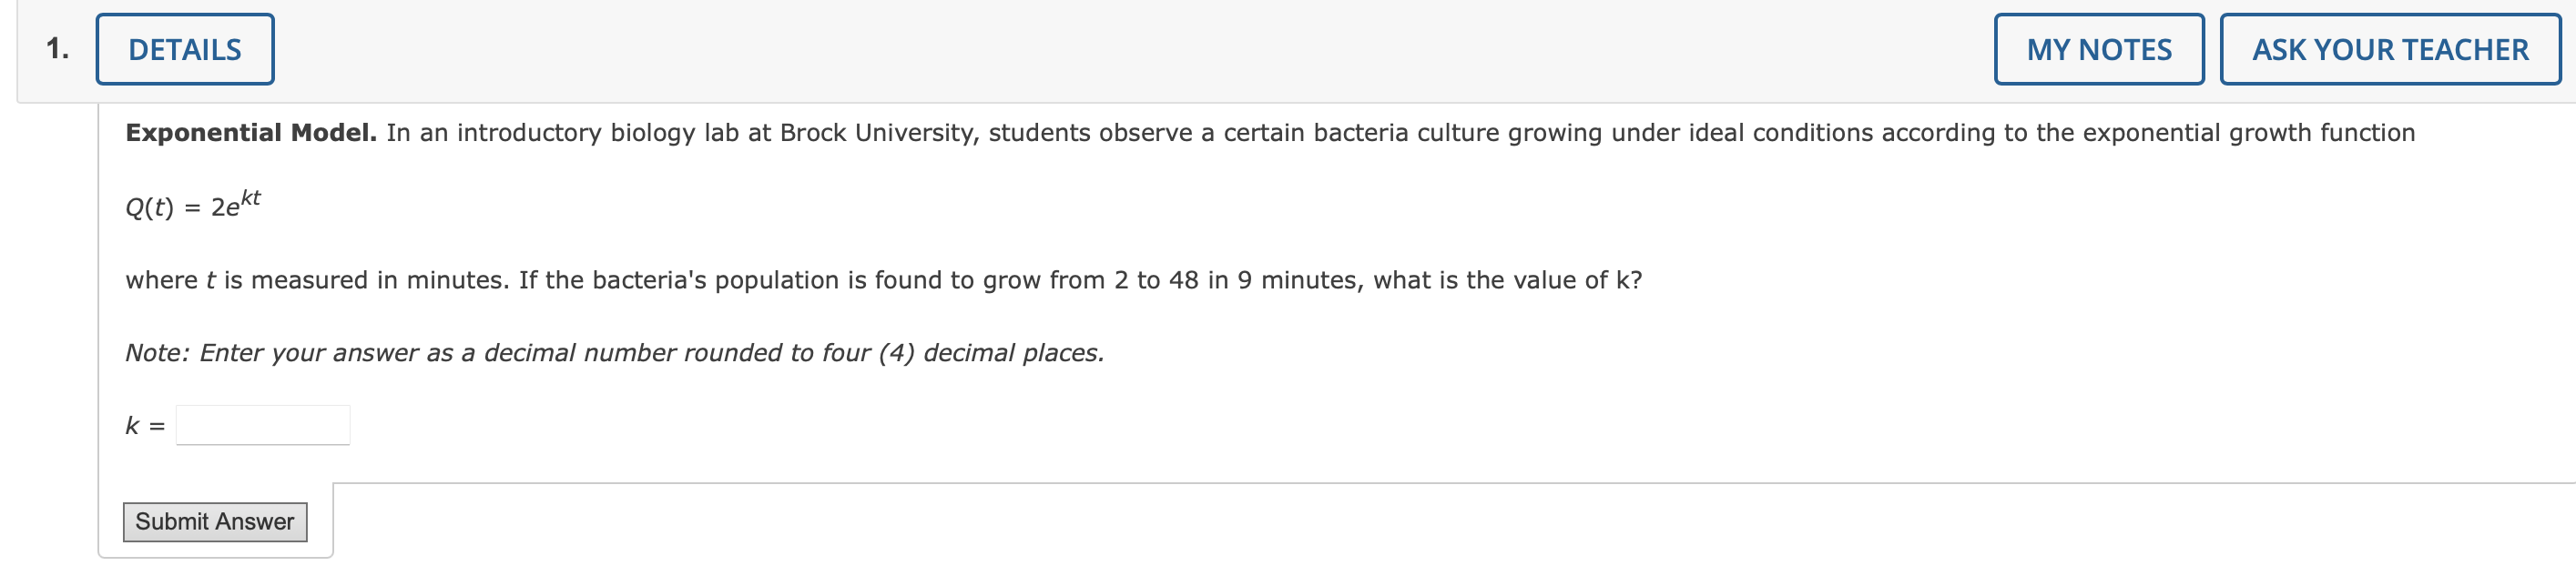Focus the answer field before typing k
2576x576 pixels.
coord(262,424)
